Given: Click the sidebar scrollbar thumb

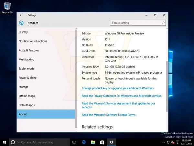Looking at the screenshot, I should coord(76,79).
